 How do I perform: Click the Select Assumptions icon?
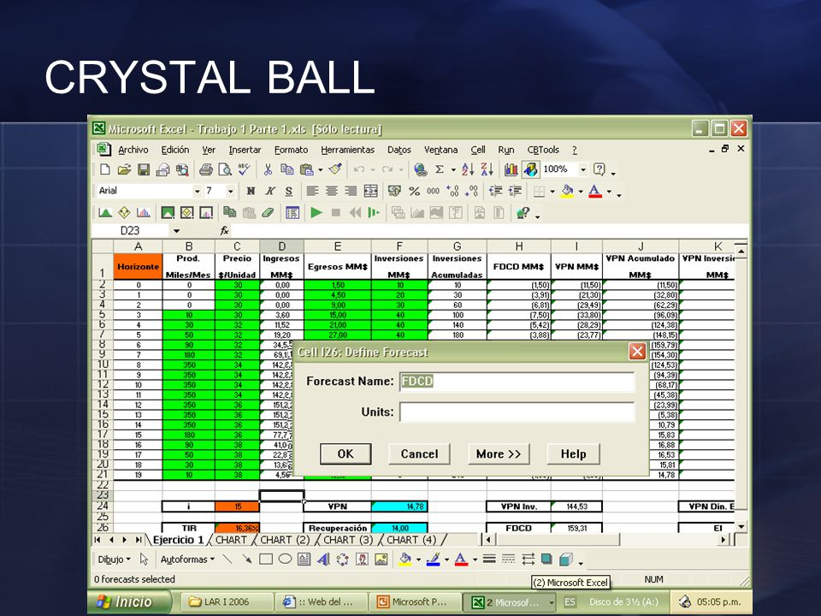(168, 213)
